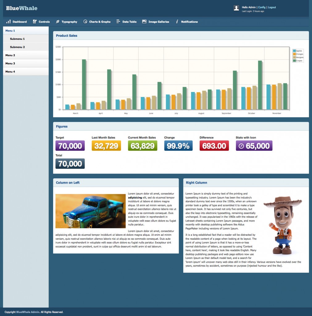Screen dimensions: 312x316
Task: Click the Controls pencil edit icon
Action: pos(35,22)
